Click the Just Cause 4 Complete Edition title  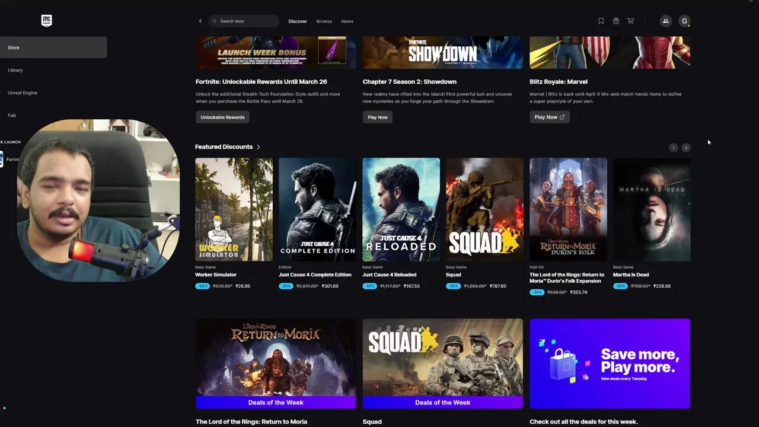(x=315, y=275)
